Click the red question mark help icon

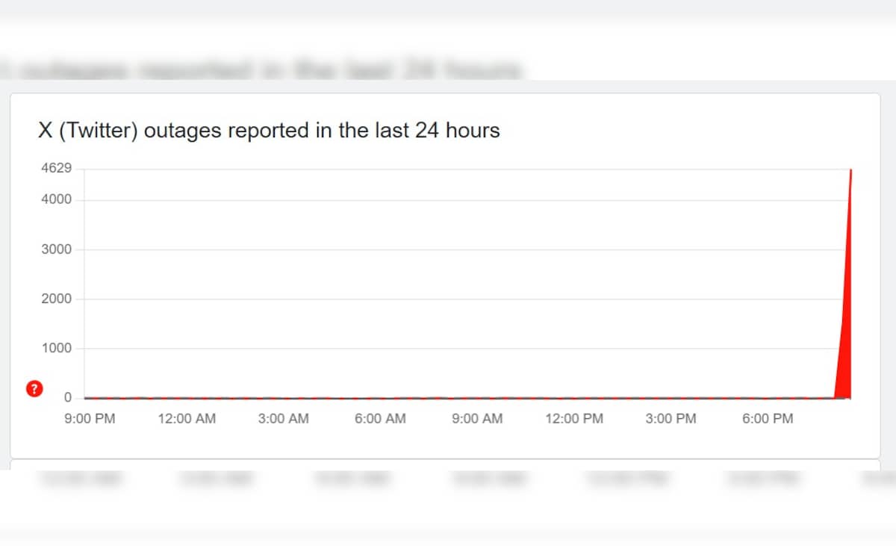34,388
